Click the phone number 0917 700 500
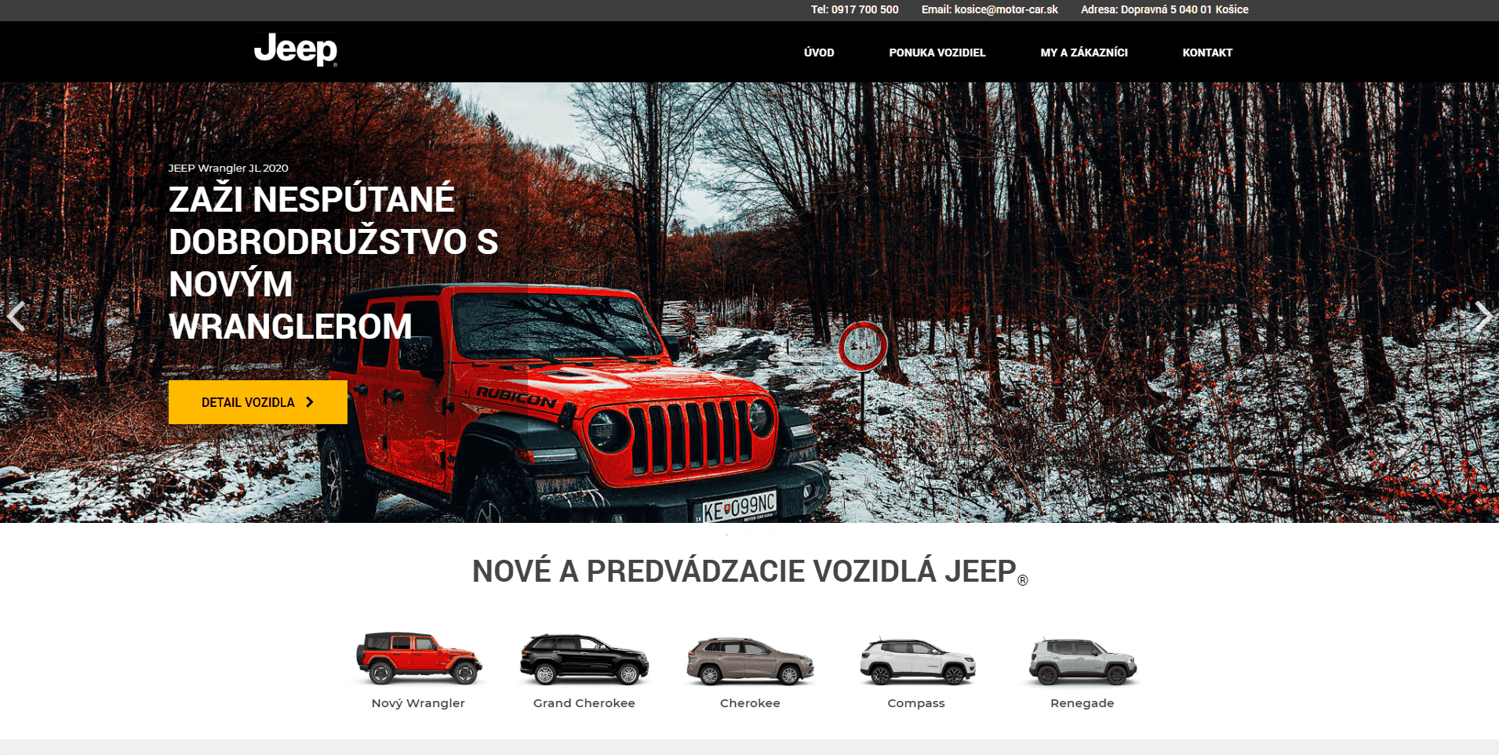This screenshot has width=1499, height=755. point(864,9)
